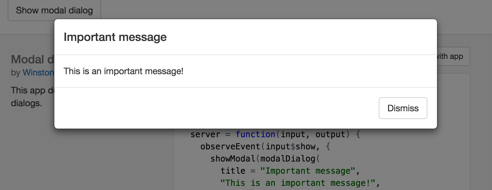The image size is (492, 190).
Task: Select the 'Important message' modal title
Action: (x=115, y=37)
